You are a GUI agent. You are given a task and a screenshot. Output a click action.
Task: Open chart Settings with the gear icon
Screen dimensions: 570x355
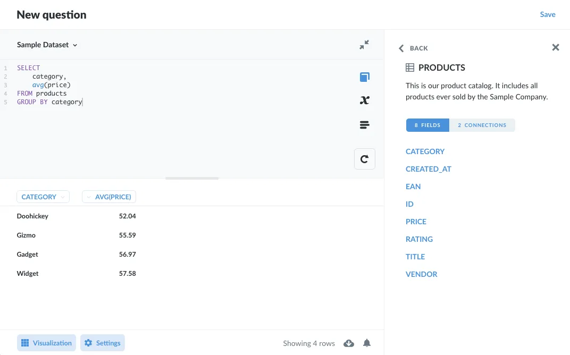coord(102,343)
